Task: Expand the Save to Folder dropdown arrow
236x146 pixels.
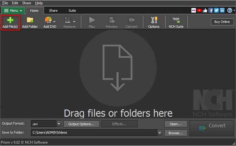Action: tap(160, 133)
